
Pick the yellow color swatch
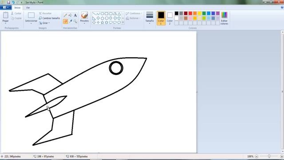pos(199,13)
